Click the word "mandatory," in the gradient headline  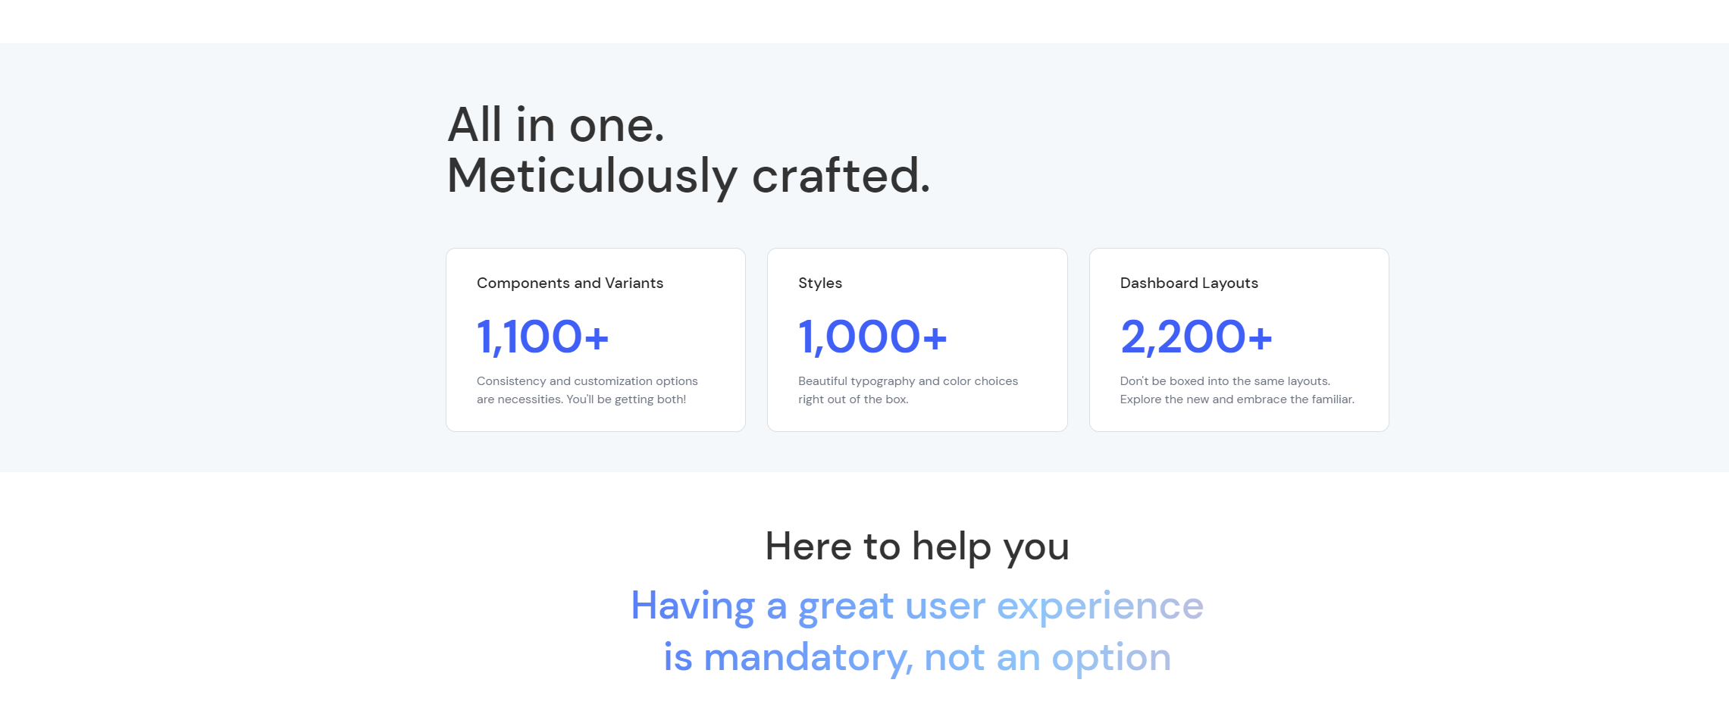[807, 657]
